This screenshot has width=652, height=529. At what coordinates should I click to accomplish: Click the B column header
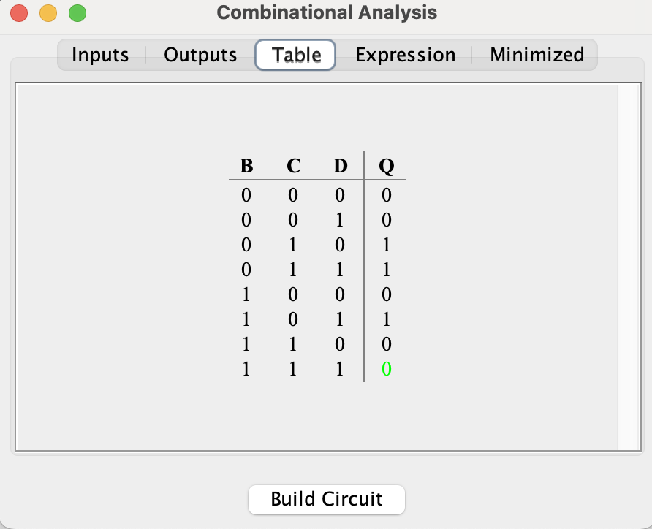click(x=246, y=166)
